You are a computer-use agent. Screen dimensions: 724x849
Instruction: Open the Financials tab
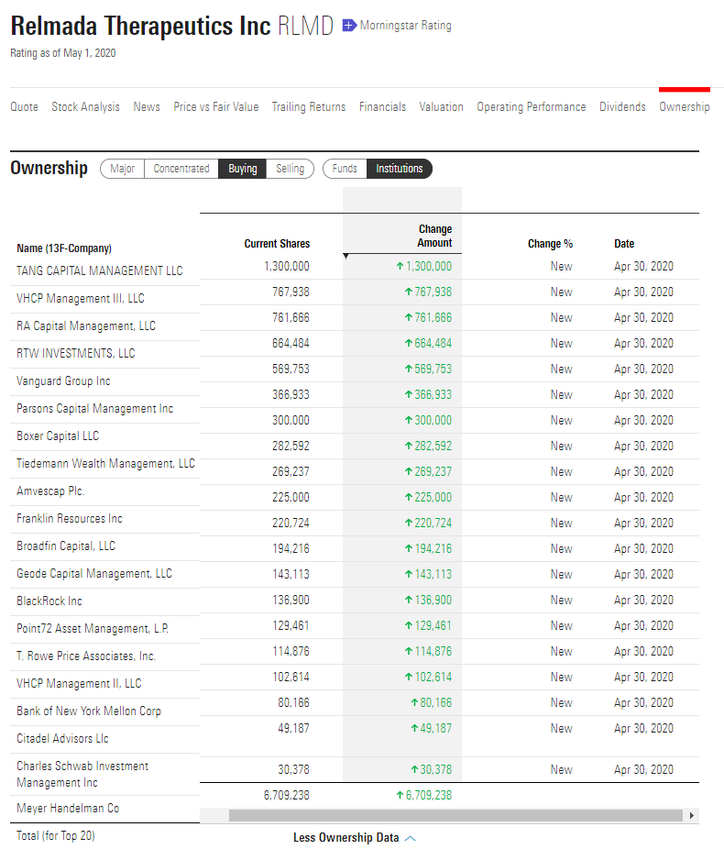382,106
